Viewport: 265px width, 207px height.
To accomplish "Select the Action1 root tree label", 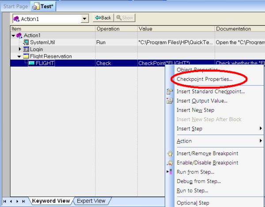I will 32,35.
